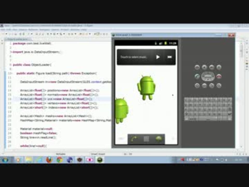Open the Windows Start button
This screenshot has height=187, width=249.
pos(5,160)
